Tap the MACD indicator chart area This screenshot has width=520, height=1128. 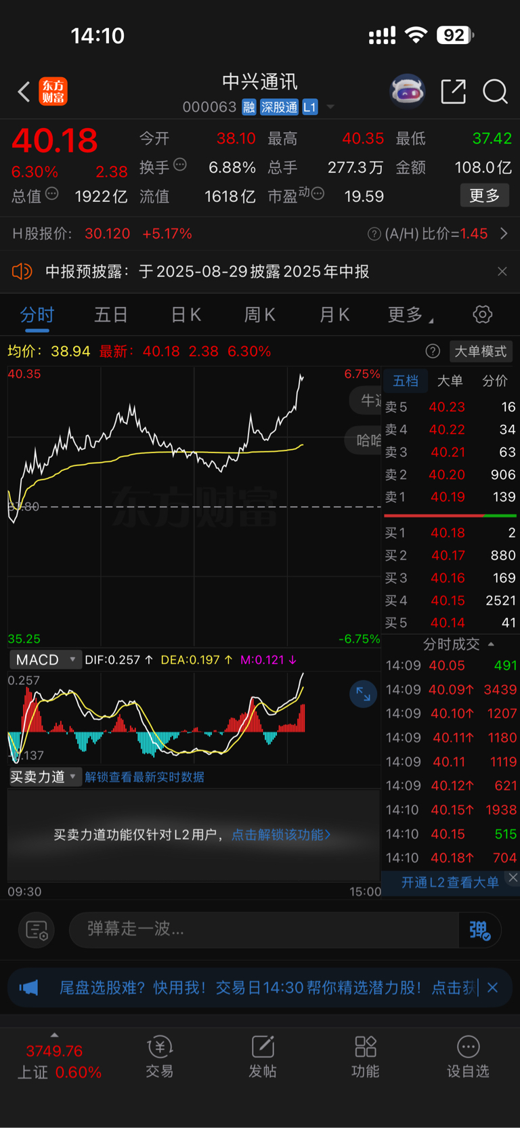194,718
